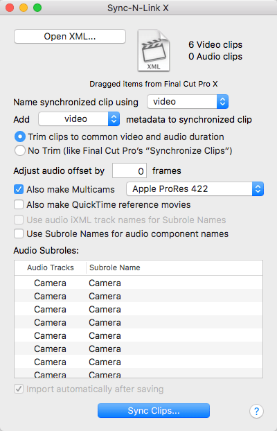Click the Sync Clips... button
This screenshot has height=431, width=277.
coord(154,411)
